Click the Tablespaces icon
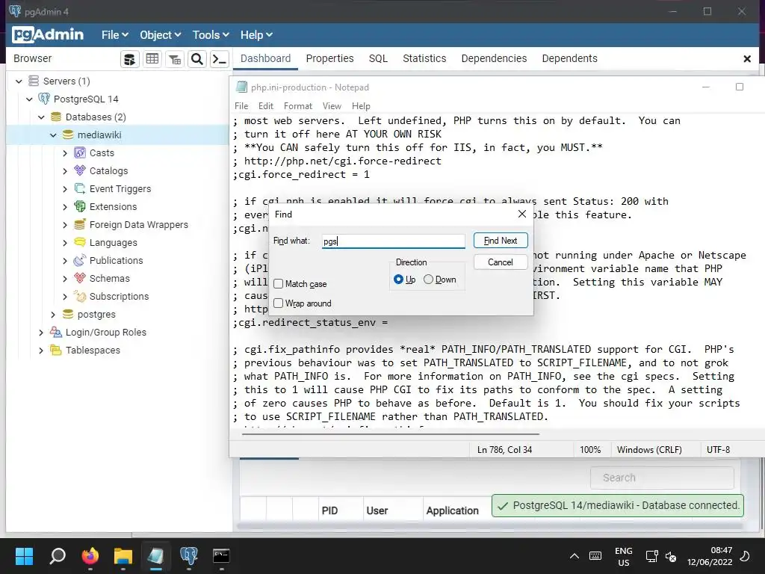 point(55,350)
